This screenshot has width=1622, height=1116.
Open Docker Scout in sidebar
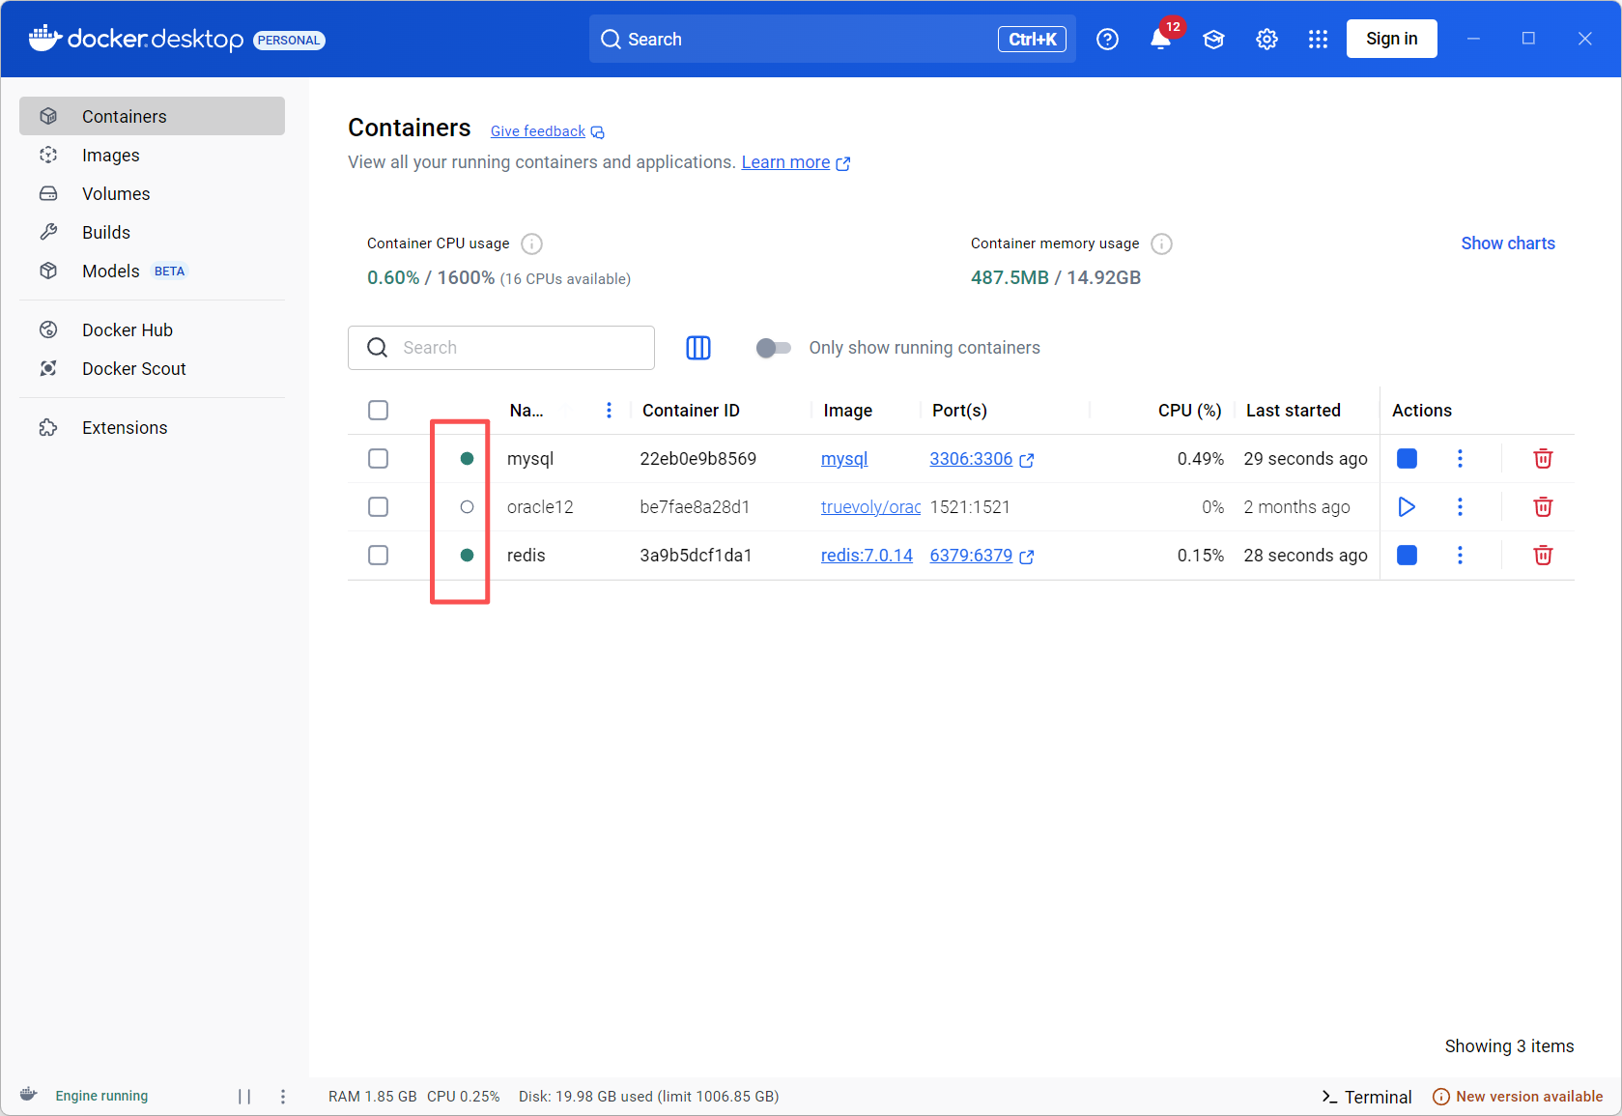click(152, 368)
